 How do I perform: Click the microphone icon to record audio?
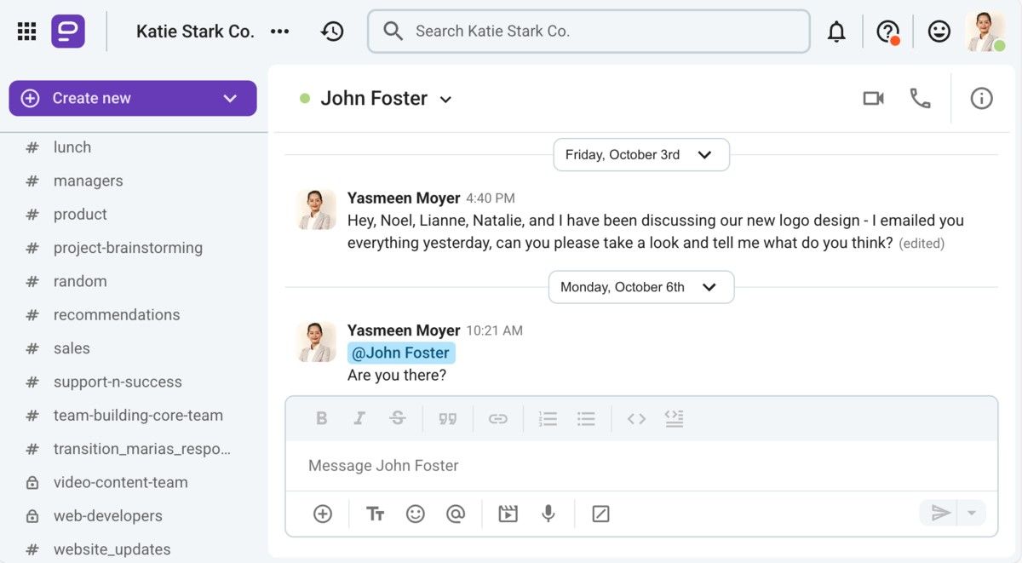[x=548, y=514]
